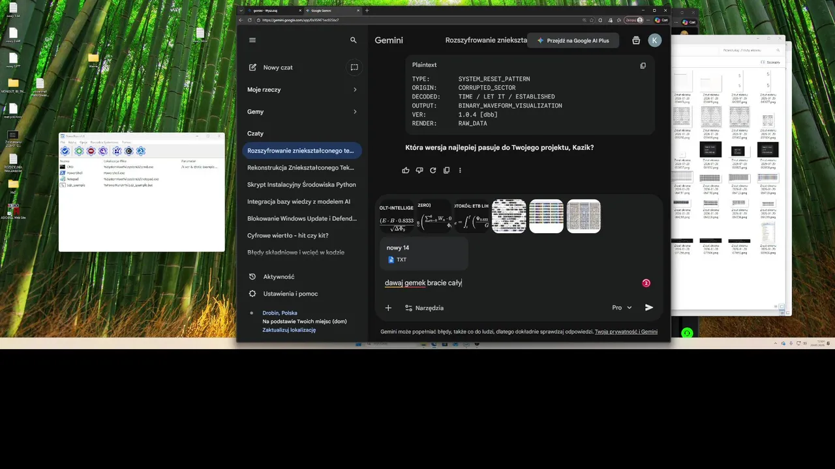Click the nowy 14 TXT file attachment

pos(424,253)
